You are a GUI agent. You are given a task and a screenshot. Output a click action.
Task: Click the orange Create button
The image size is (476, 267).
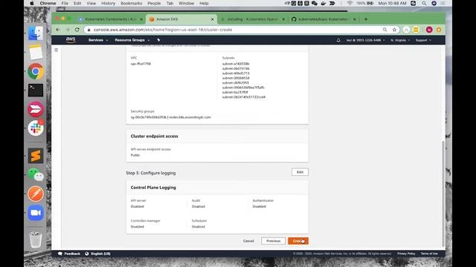click(x=297, y=241)
